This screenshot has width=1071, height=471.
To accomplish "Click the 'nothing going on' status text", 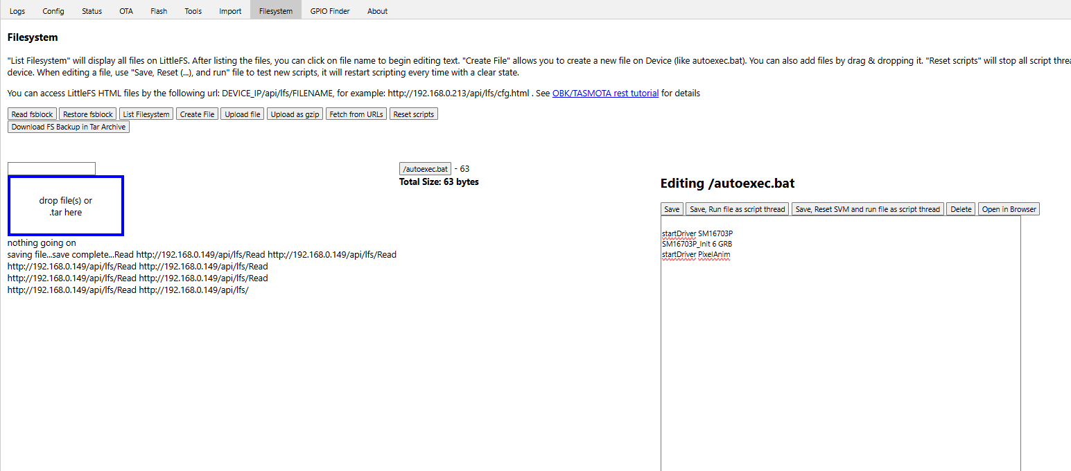I will pos(42,243).
